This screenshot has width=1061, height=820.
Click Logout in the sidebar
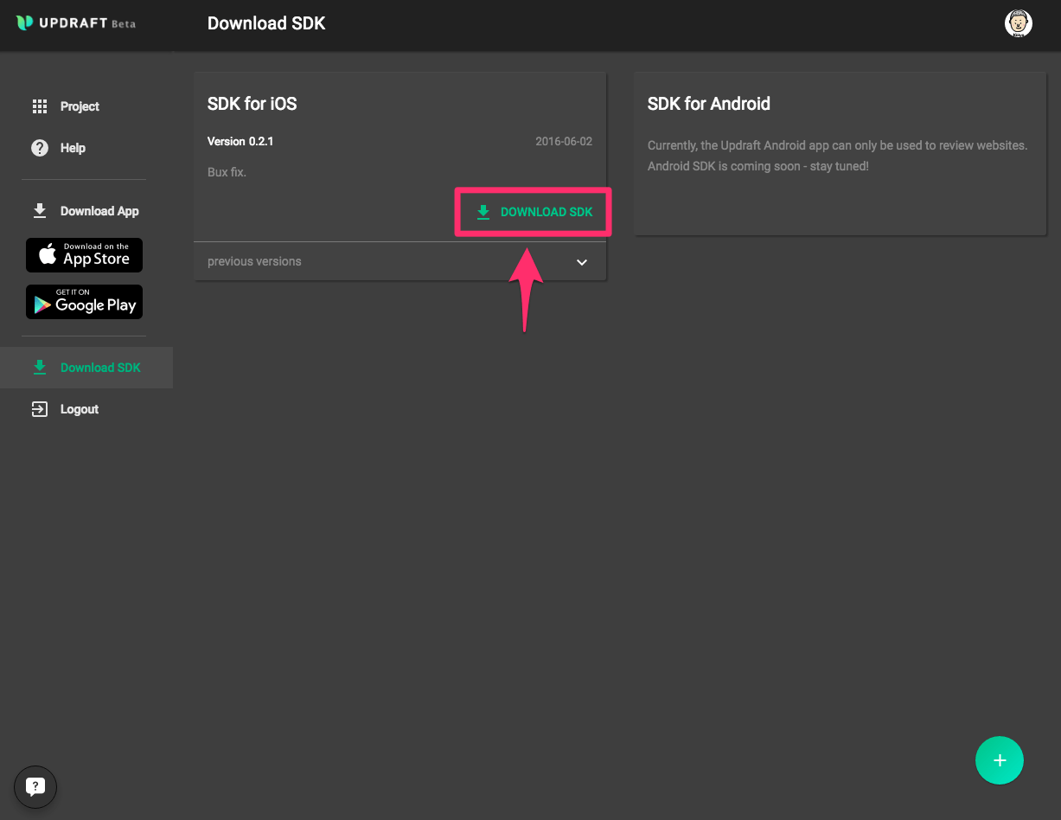tap(80, 408)
